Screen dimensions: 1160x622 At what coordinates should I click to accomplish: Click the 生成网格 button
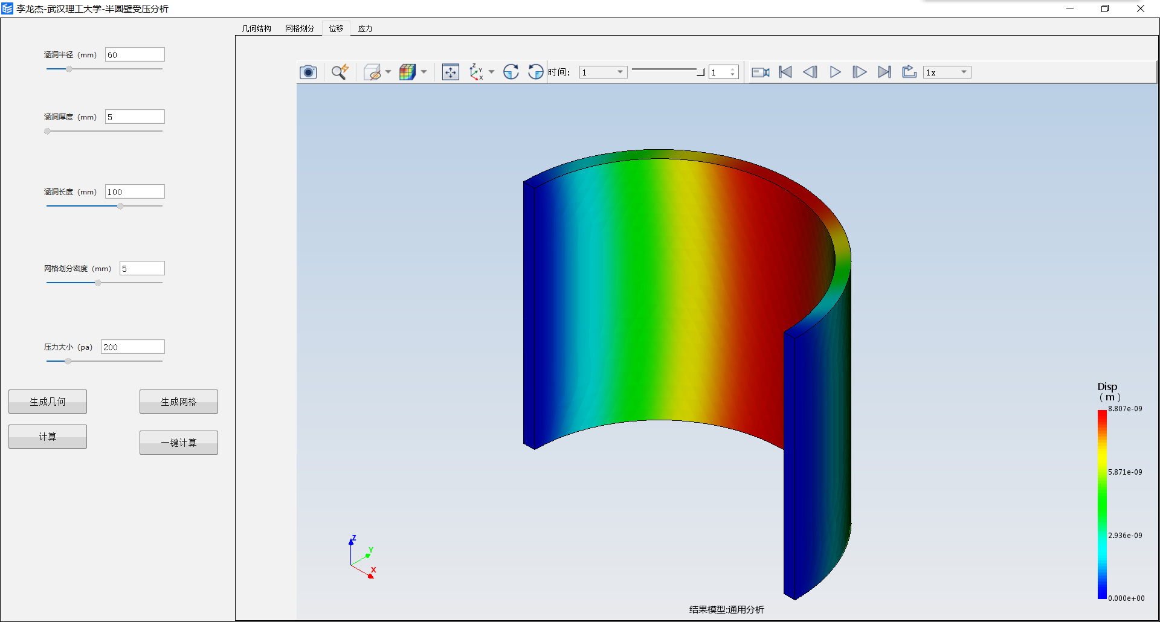179,402
